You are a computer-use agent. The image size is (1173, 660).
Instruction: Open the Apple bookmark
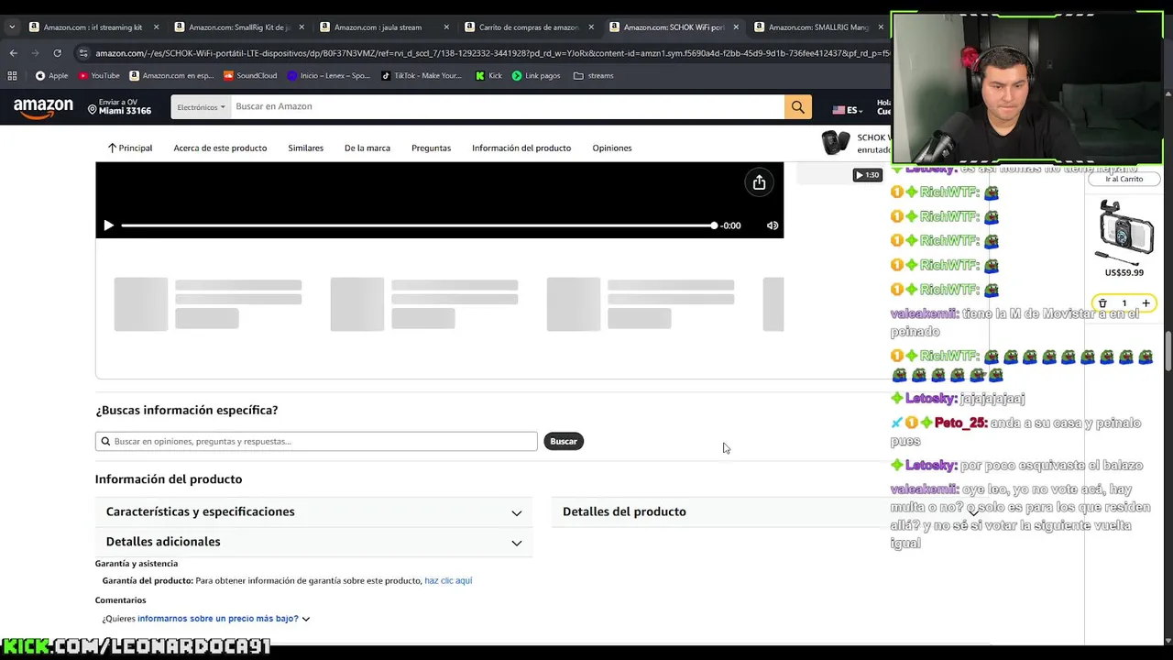51,76
